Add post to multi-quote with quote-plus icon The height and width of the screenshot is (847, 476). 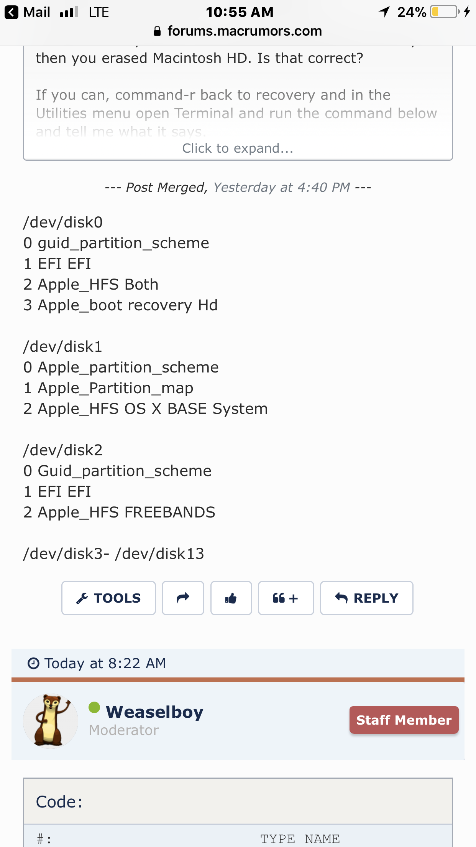point(286,598)
